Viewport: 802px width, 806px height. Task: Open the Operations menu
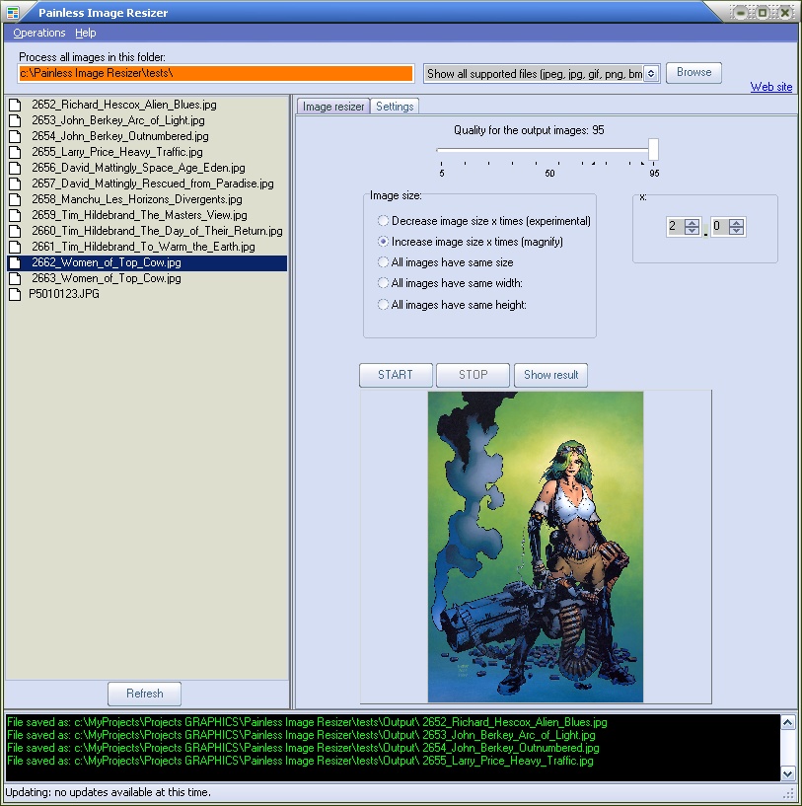pyautogui.click(x=39, y=33)
